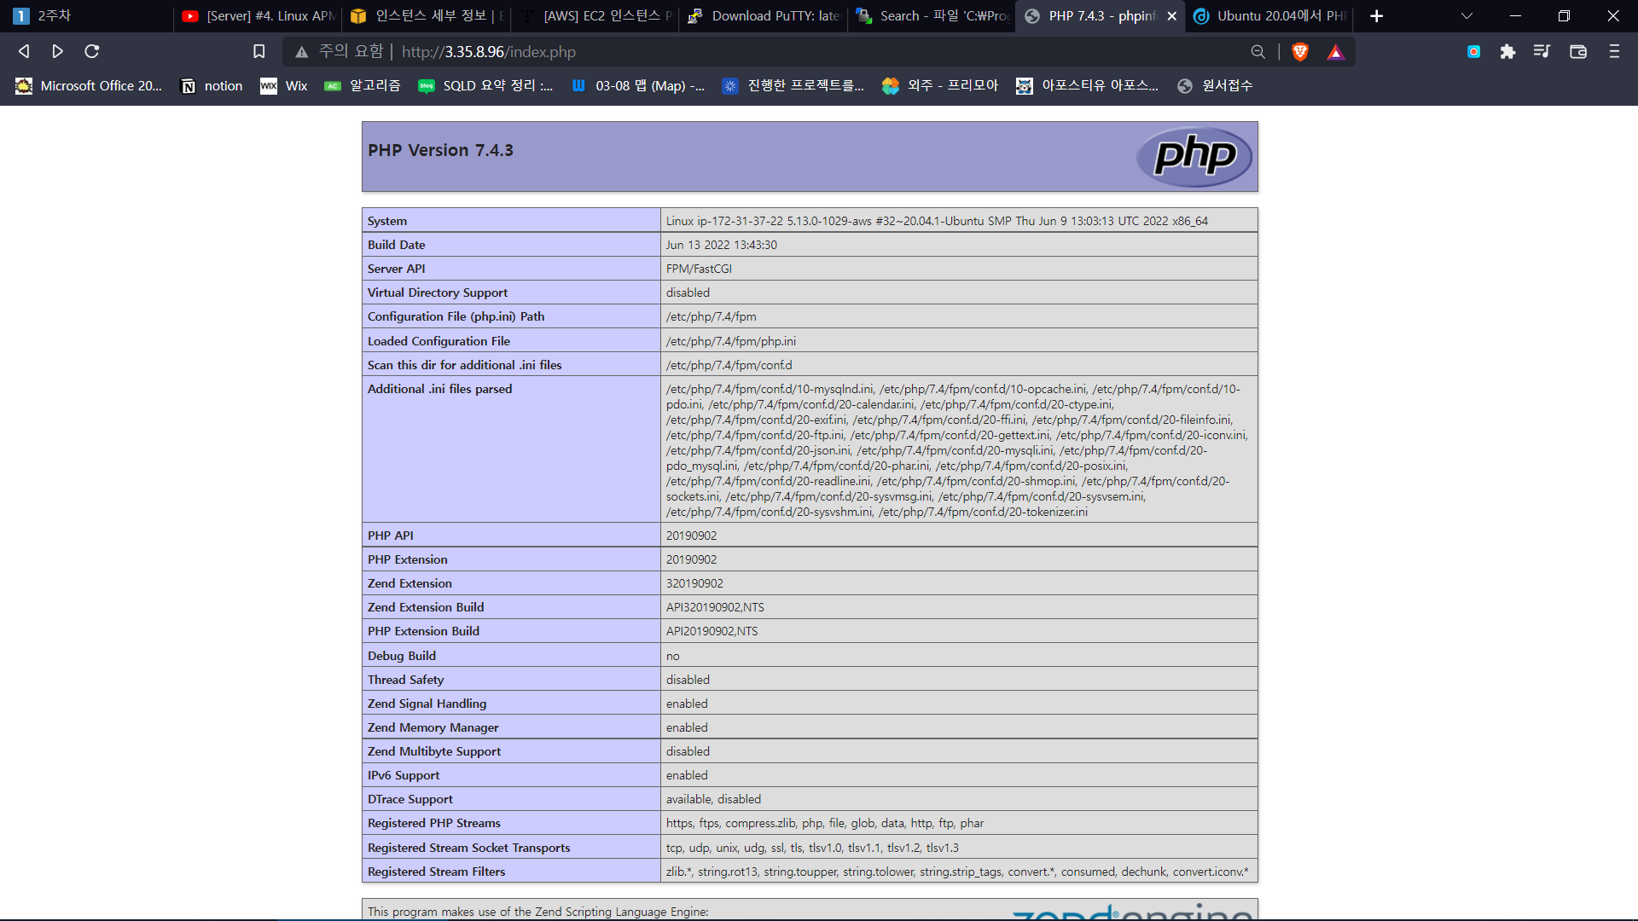This screenshot has height=921, width=1638.
Task: Open the SQLD 요약 정리 bookmark
Action: 485,86
